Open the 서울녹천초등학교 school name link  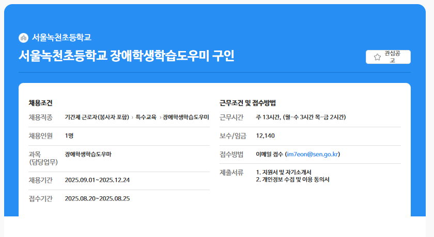pos(61,38)
